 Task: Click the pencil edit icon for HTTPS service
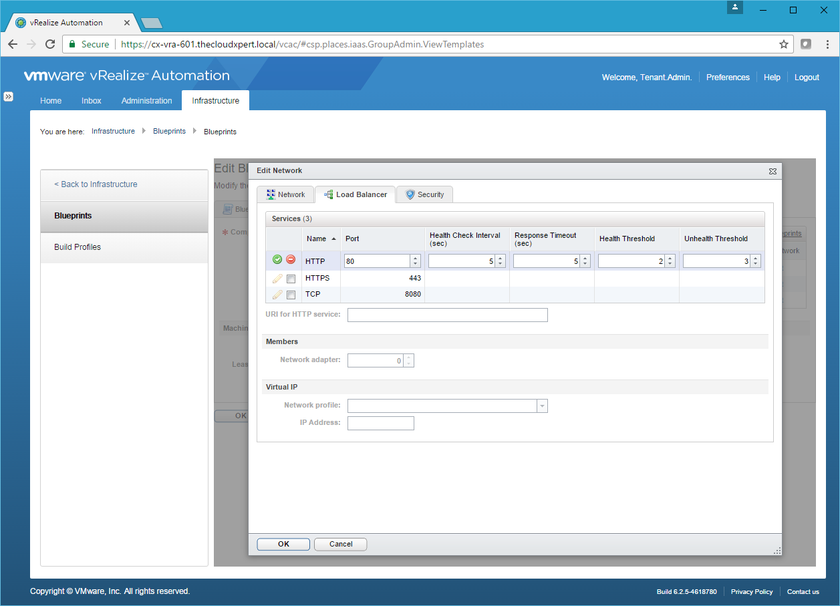[x=277, y=278]
